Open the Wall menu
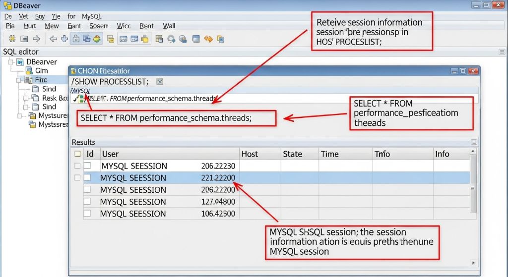Image resolution: width=508 pixels, height=277 pixels. click(169, 26)
